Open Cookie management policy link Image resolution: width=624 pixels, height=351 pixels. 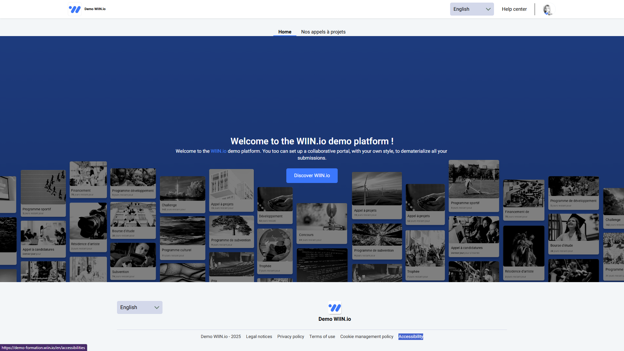coord(367,337)
